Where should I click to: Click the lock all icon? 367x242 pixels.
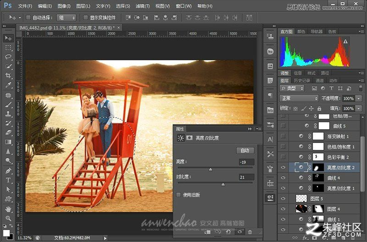click(x=319, y=109)
